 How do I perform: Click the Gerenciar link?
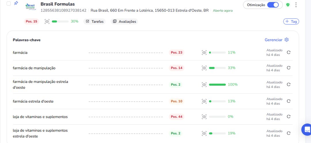coord(273,40)
